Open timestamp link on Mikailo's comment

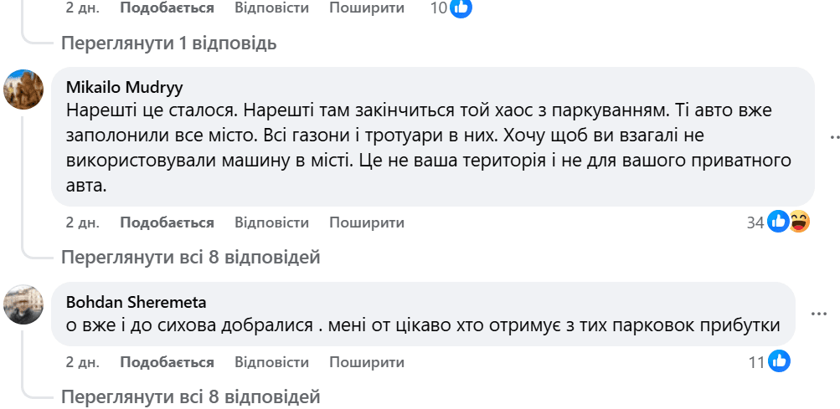[82, 222]
